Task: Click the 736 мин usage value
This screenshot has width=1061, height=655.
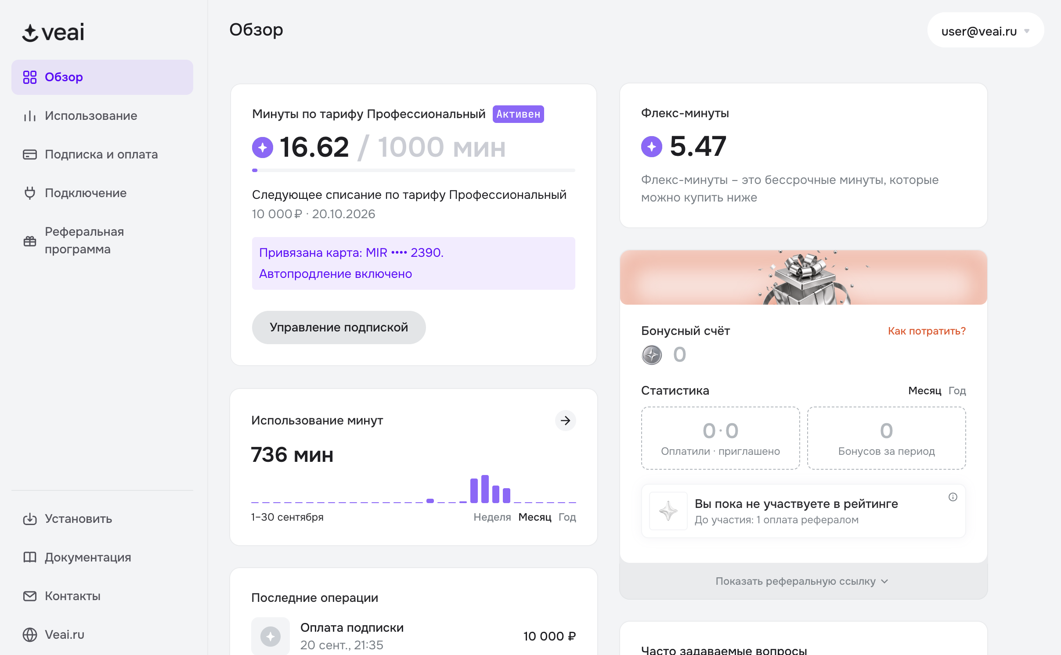Action: 292,455
